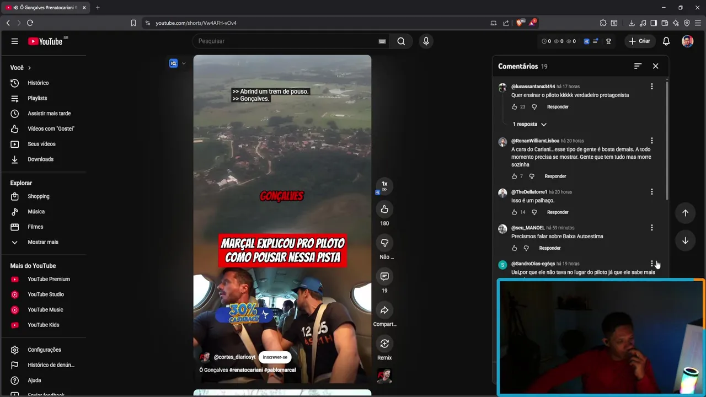Dislike TheDellatorre1's comment

point(534,212)
